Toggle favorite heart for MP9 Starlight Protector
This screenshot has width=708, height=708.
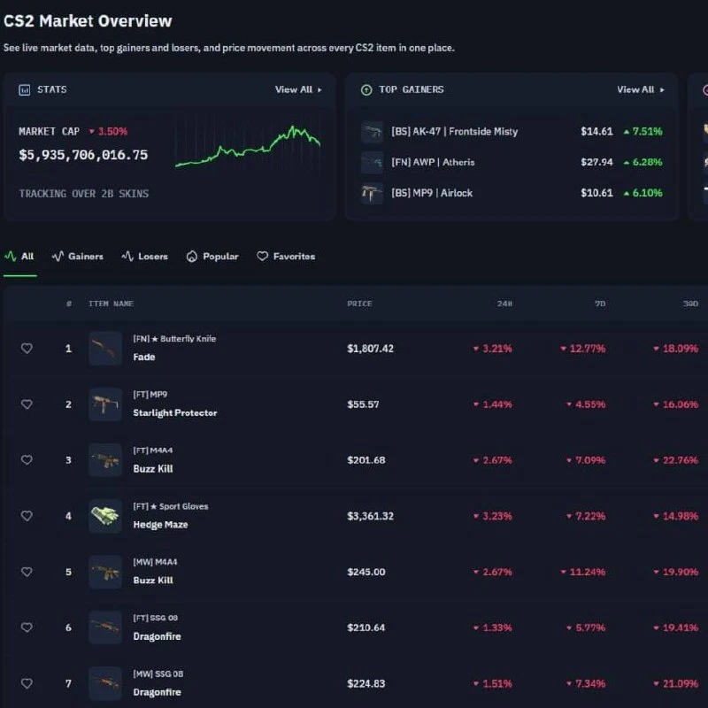pyautogui.click(x=27, y=404)
